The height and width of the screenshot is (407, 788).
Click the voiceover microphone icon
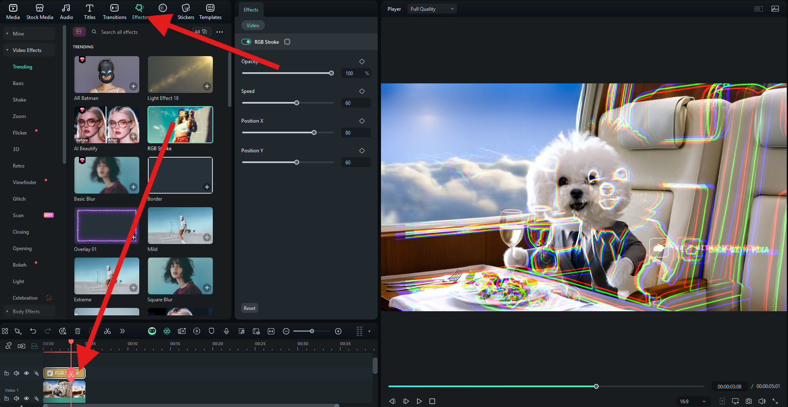tap(226, 331)
